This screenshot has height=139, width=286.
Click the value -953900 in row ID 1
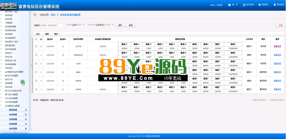78,89
